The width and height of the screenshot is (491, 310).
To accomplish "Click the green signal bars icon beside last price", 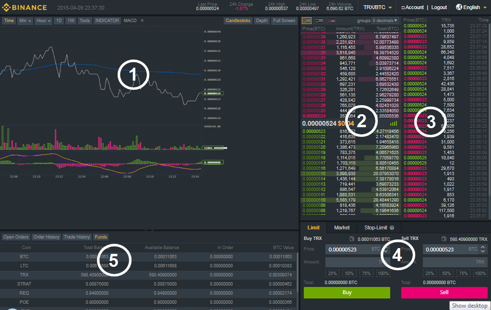I will (x=394, y=123).
